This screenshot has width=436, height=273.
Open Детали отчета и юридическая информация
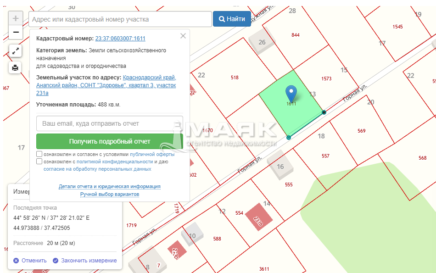[x=110, y=187]
